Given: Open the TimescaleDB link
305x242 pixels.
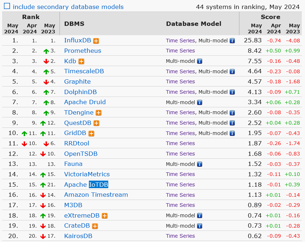Looking at the screenshot, I should pyautogui.click(x=84, y=71).
